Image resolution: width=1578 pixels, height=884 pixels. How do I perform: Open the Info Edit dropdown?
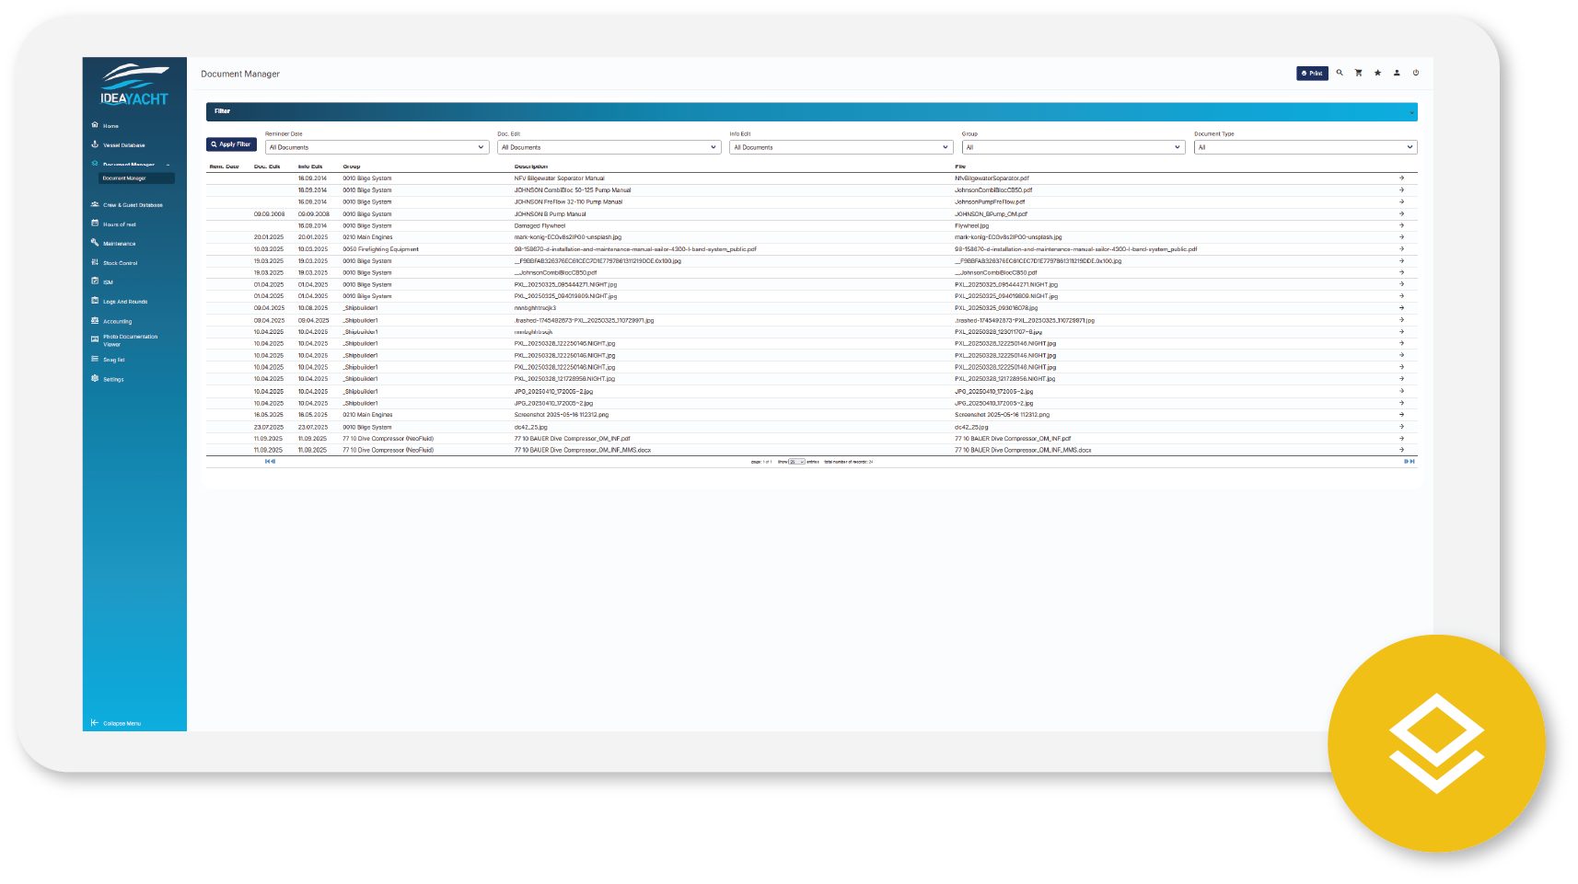coord(841,147)
